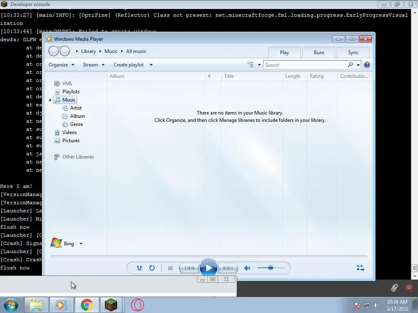Click the Search library field
Image resolution: width=418 pixels, height=313 pixels.
point(305,65)
